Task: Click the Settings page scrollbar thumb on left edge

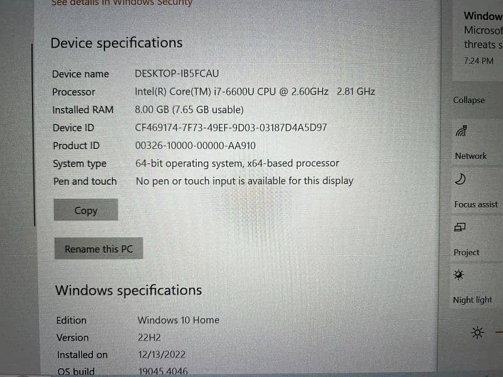Action: click(x=33, y=134)
